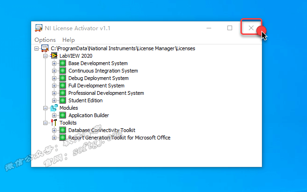The height and width of the screenshot is (192, 307).
Task: Click the LabVIEW 2020 icon
Action: tap(54, 56)
